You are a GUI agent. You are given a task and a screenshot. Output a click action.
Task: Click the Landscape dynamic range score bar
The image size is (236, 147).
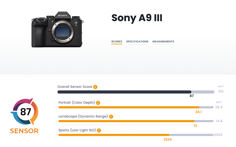coord(126,121)
